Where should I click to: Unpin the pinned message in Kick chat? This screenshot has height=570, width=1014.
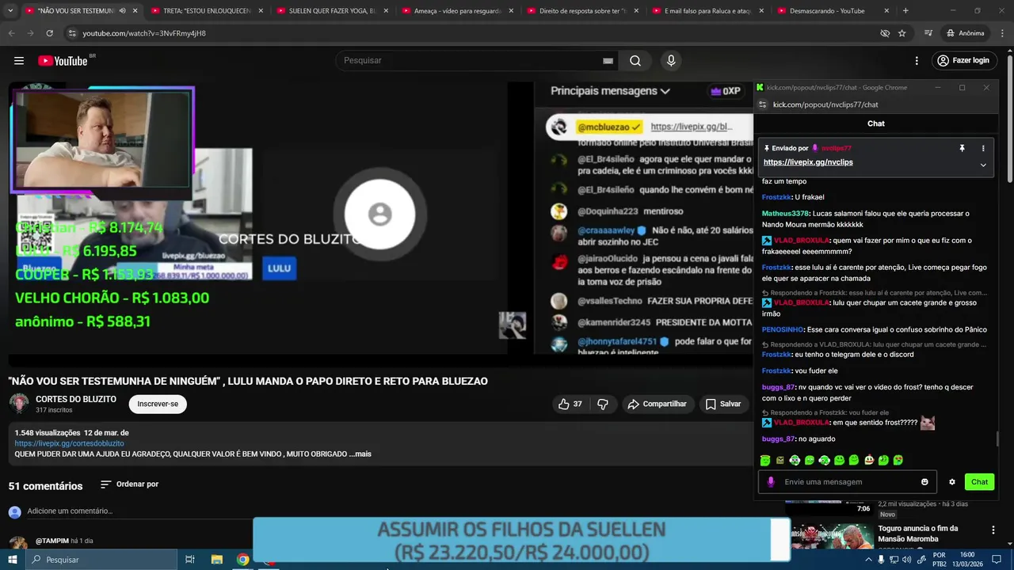click(x=962, y=148)
